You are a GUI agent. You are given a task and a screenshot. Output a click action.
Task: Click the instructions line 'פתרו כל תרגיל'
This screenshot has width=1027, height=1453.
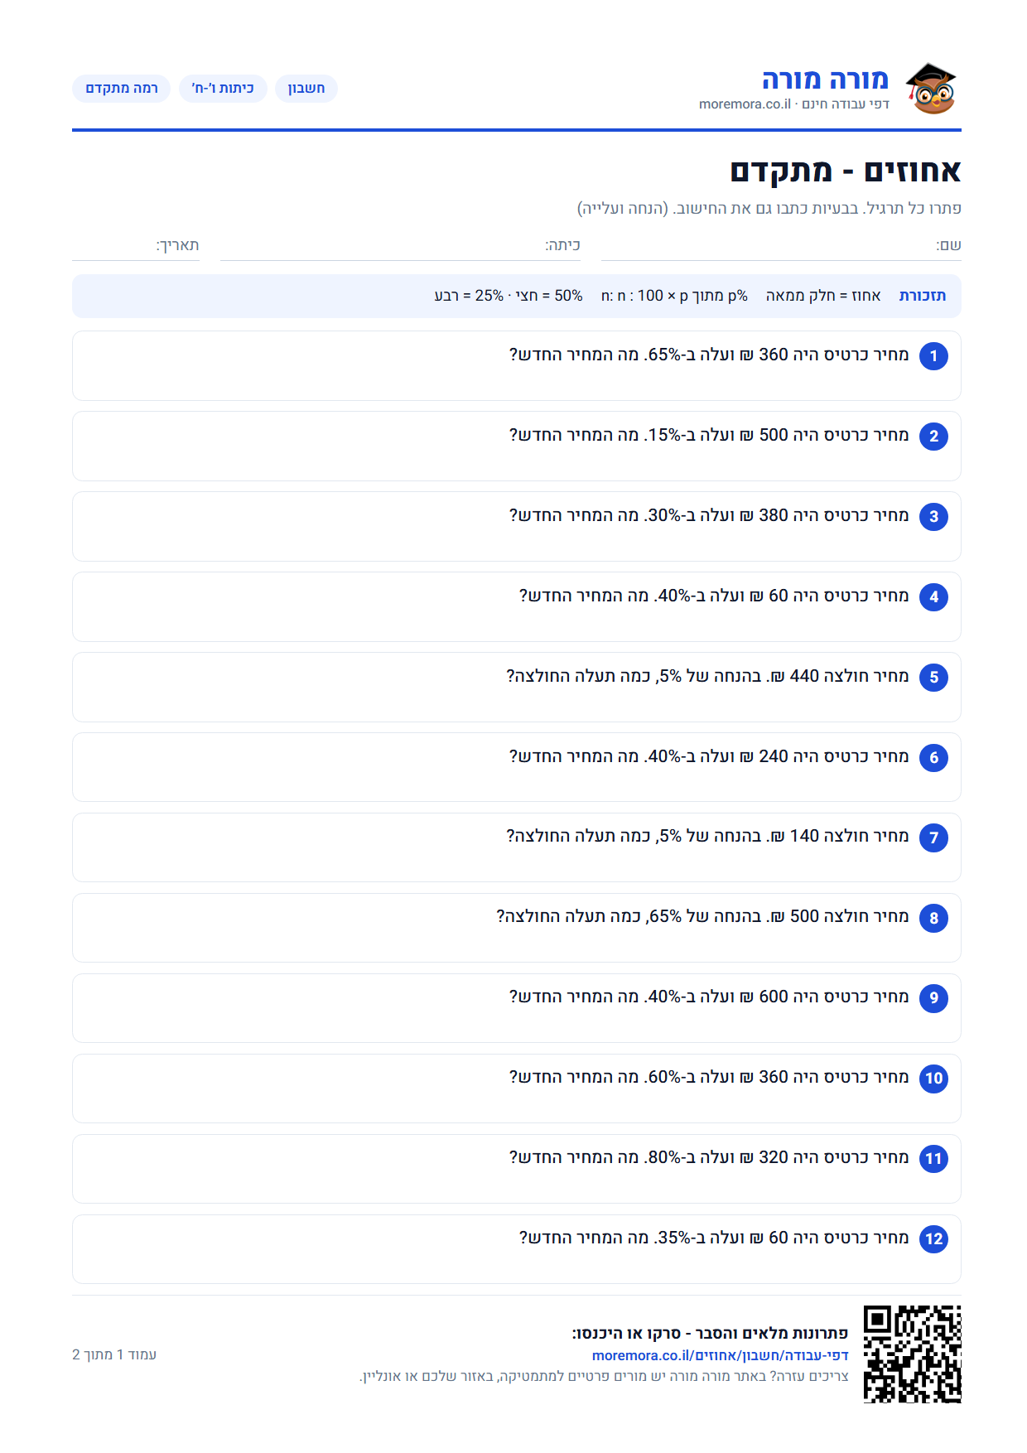point(769,209)
